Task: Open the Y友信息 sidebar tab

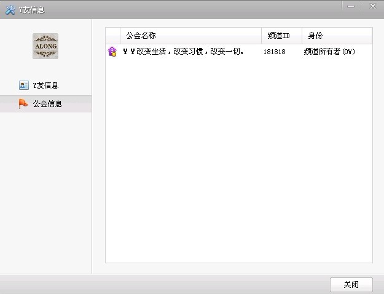Action: (x=46, y=85)
